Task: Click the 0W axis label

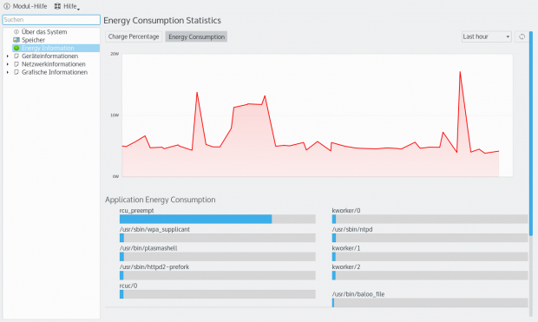Action: coord(115,176)
